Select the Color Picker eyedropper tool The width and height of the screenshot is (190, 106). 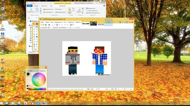[37, 42]
